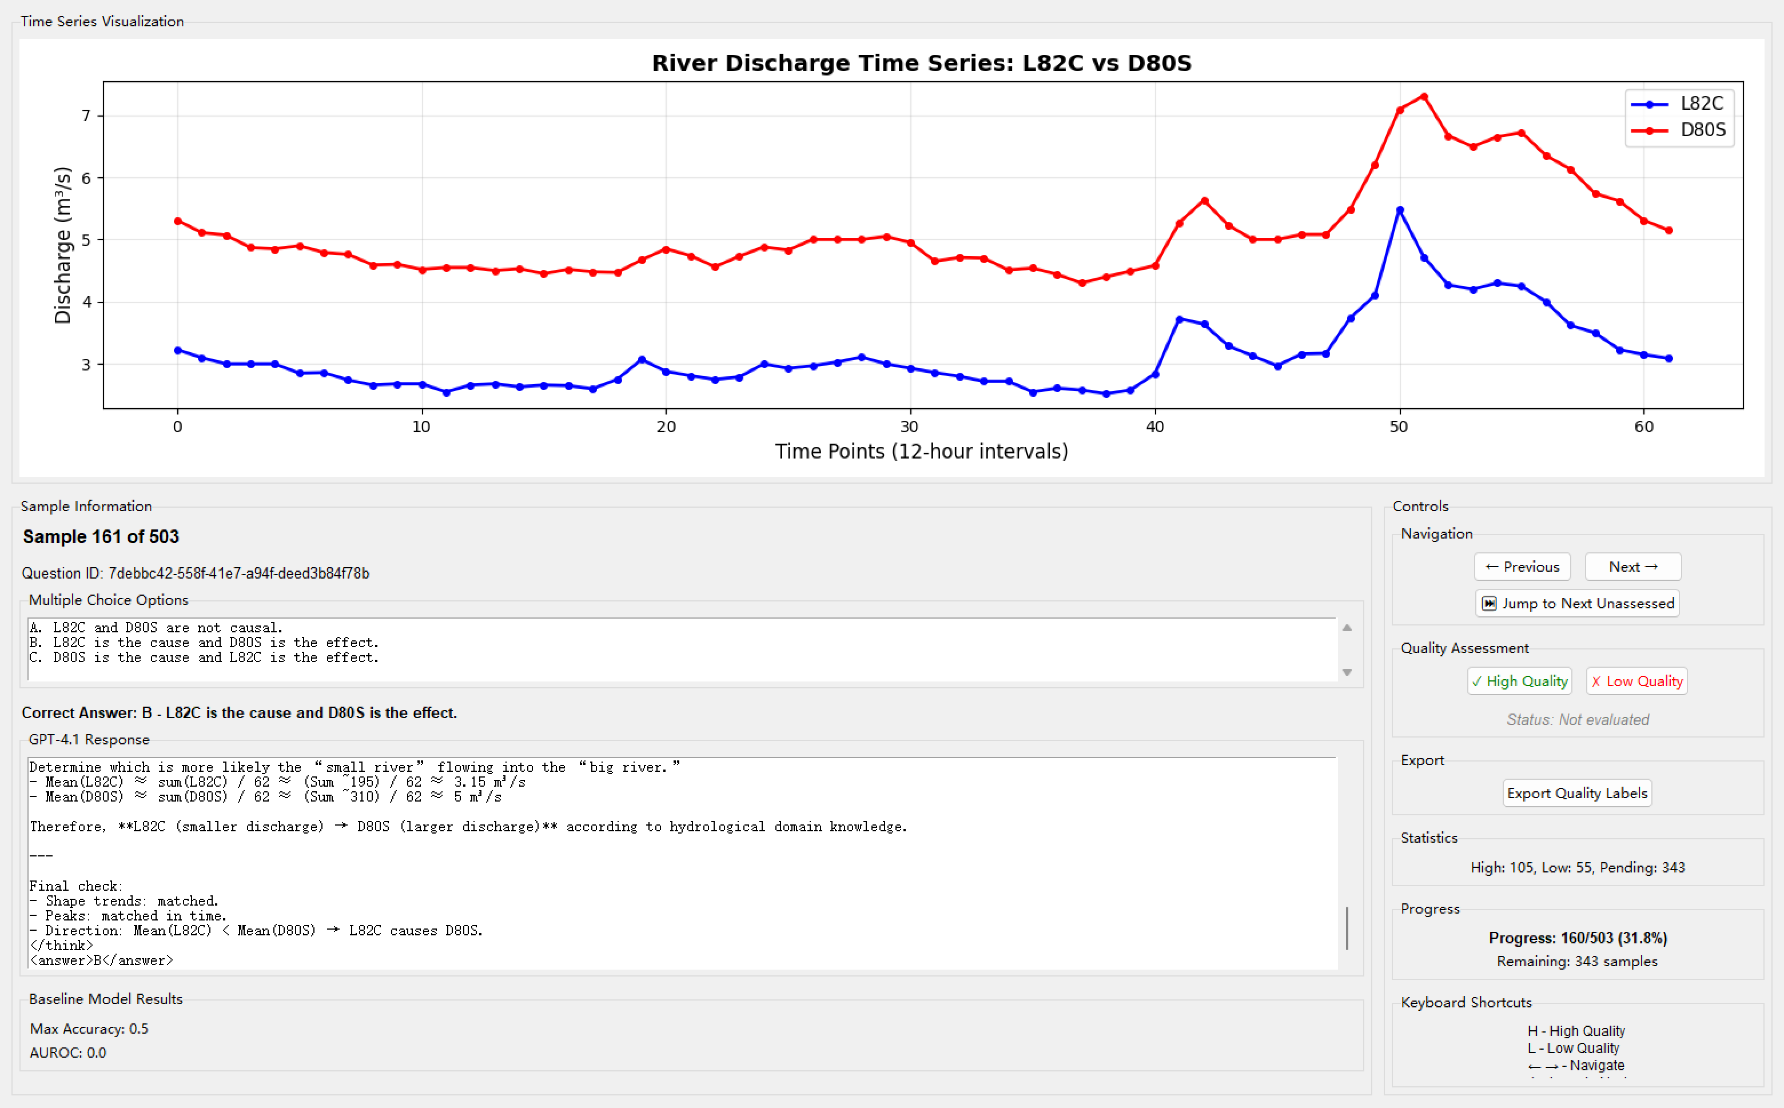Click inside the GPT-4.1 Response text box
The height and width of the screenshot is (1108, 1784).
click(x=660, y=864)
